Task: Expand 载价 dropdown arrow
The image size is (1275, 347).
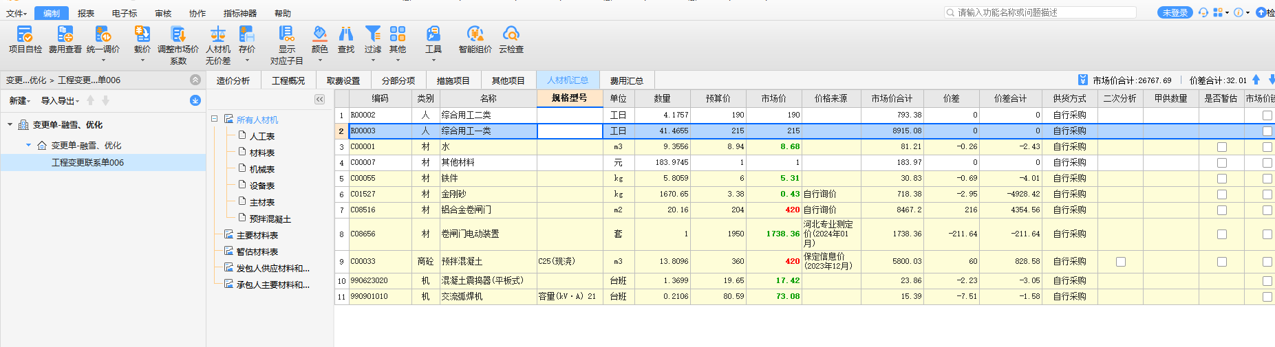Action: click(x=142, y=60)
